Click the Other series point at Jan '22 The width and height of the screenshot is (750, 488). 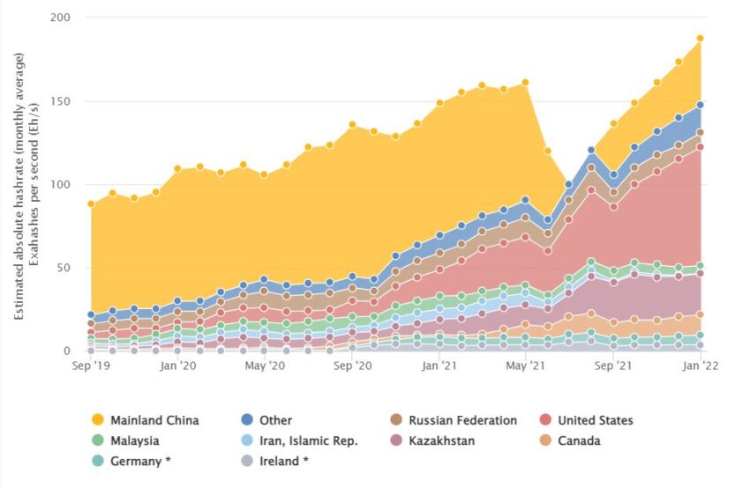pyautogui.click(x=701, y=105)
